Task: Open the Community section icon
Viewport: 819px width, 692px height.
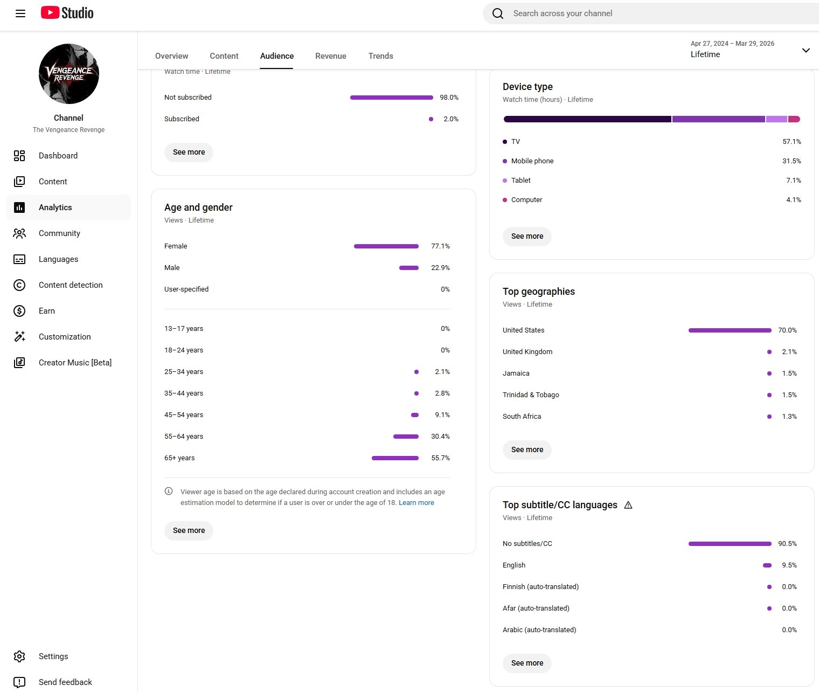Action: pyautogui.click(x=19, y=233)
